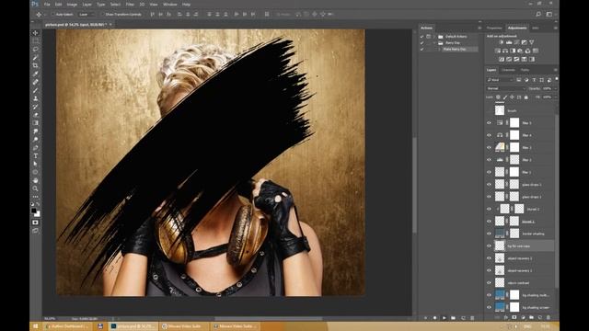Create a new group in Layers panel

tap(531, 317)
